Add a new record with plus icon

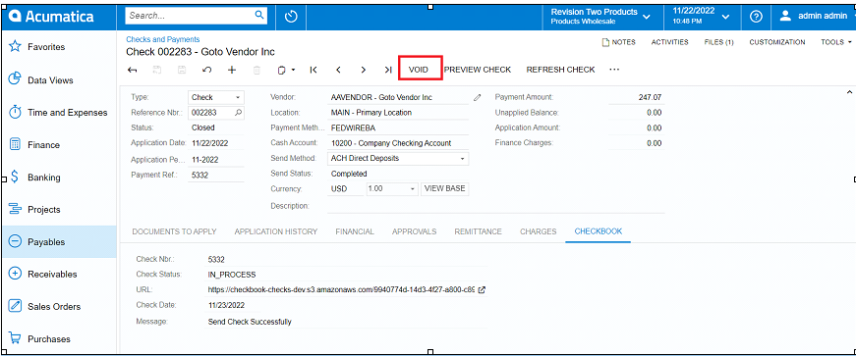232,70
